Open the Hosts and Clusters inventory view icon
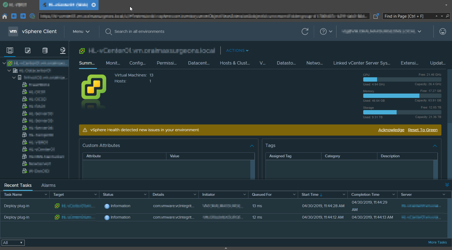 click(10, 50)
